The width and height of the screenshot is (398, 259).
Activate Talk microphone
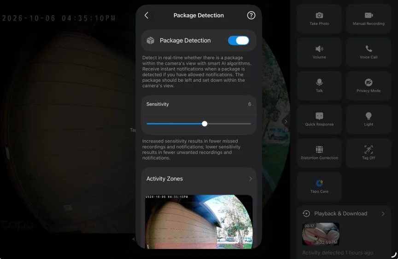tap(319, 86)
